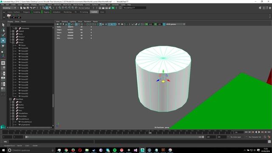
Task: Toggle shaded display in viewport toolbar
Action: pyautogui.click(x=100, y=24)
